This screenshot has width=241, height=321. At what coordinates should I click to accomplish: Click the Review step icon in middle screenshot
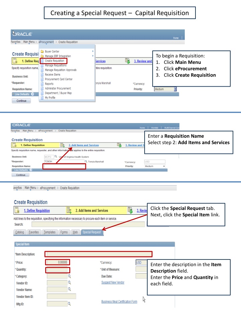[x=119, y=145]
